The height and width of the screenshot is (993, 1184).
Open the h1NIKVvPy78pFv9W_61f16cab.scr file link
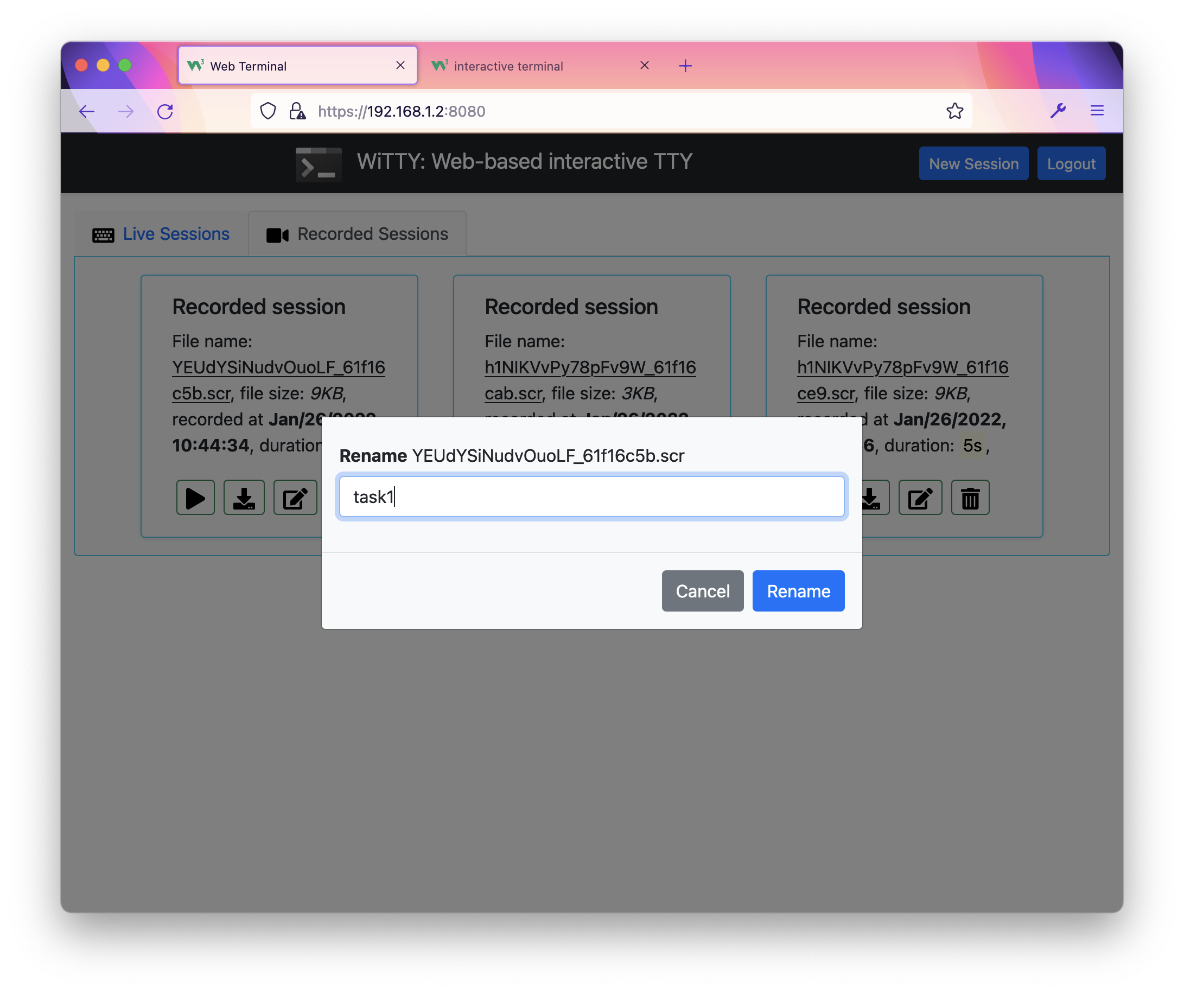pos(590,380)
